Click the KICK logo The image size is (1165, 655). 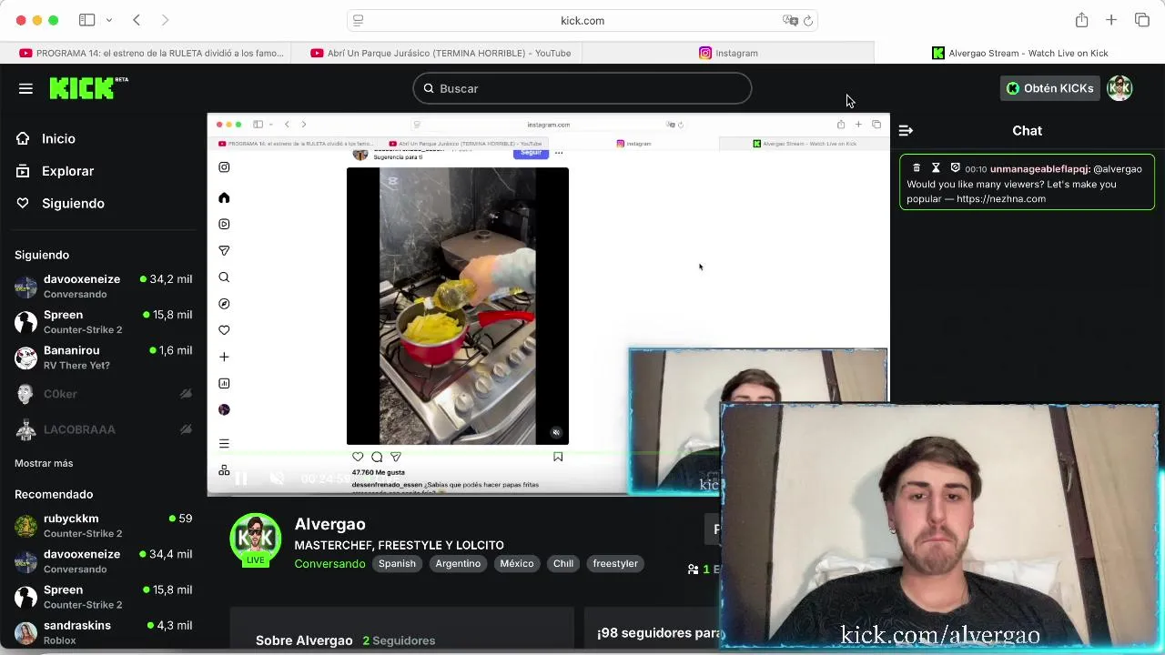click(x=88, y=88)
